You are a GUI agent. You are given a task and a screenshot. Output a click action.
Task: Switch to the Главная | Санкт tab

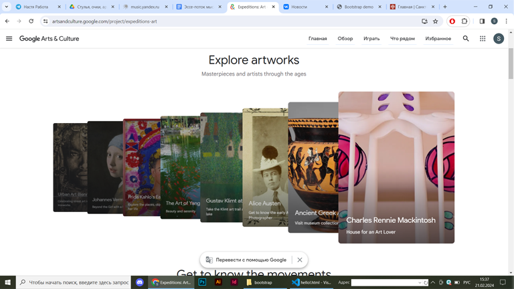coord(412,7)
